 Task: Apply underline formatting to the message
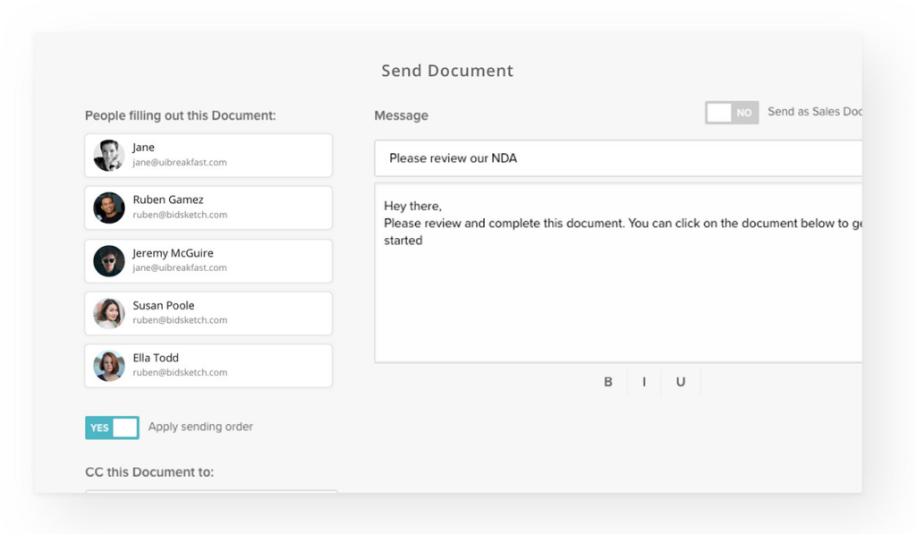pos(681,382)
